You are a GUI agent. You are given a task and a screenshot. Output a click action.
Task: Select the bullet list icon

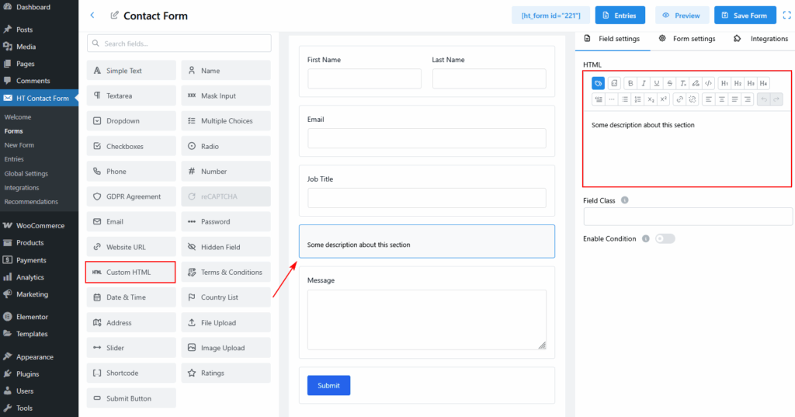coord(624,99)
